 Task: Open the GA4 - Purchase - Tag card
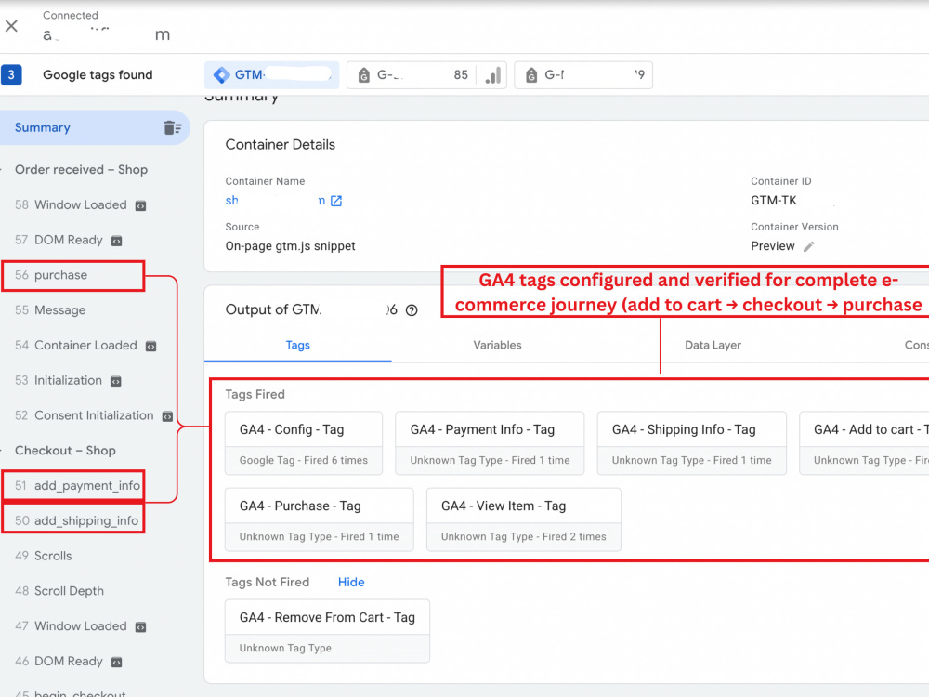319,519
